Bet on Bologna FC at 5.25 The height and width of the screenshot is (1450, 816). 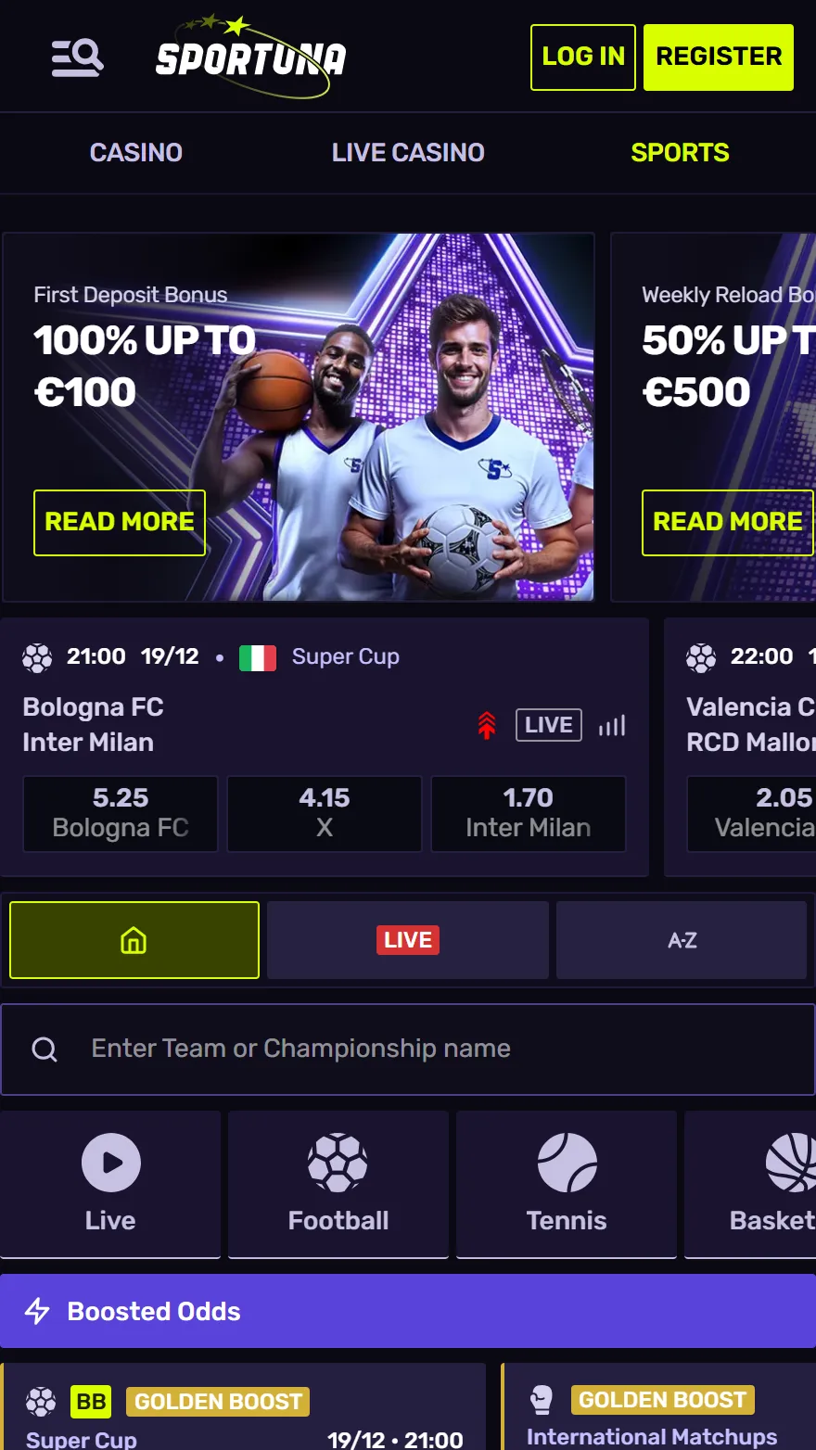121,813
